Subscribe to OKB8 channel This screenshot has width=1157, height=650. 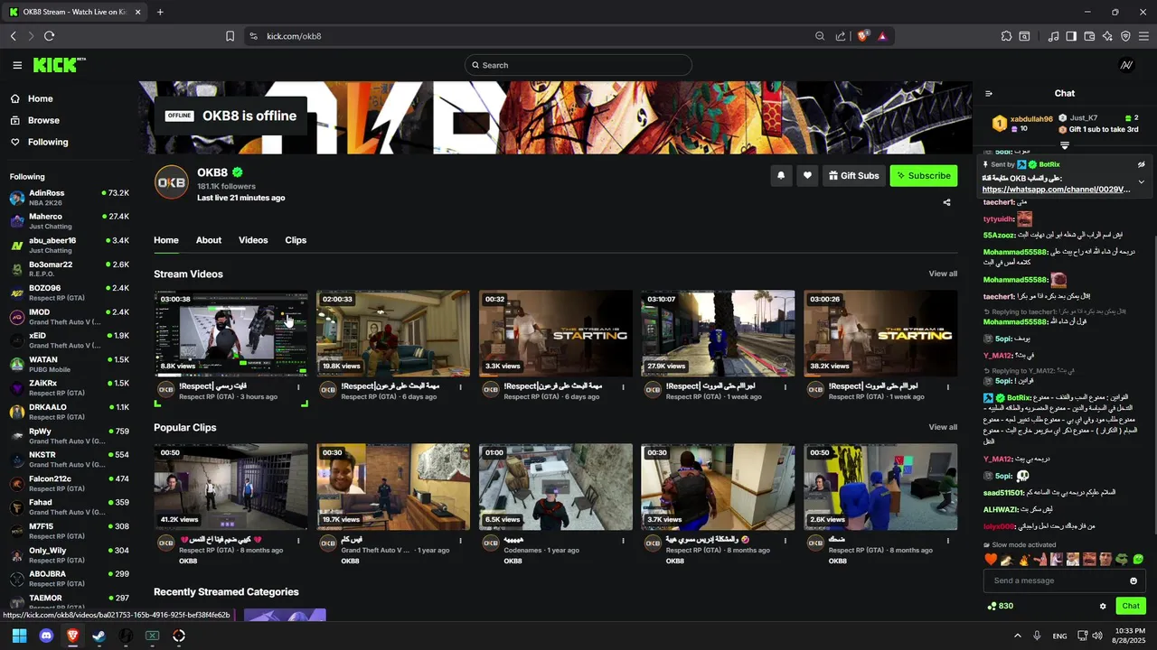click(924, 176)
